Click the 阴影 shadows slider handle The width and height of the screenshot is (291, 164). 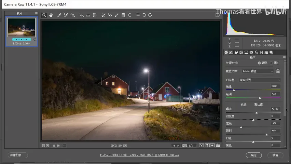click(266, 135)
